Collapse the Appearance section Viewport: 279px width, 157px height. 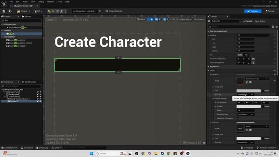[208, 67]
